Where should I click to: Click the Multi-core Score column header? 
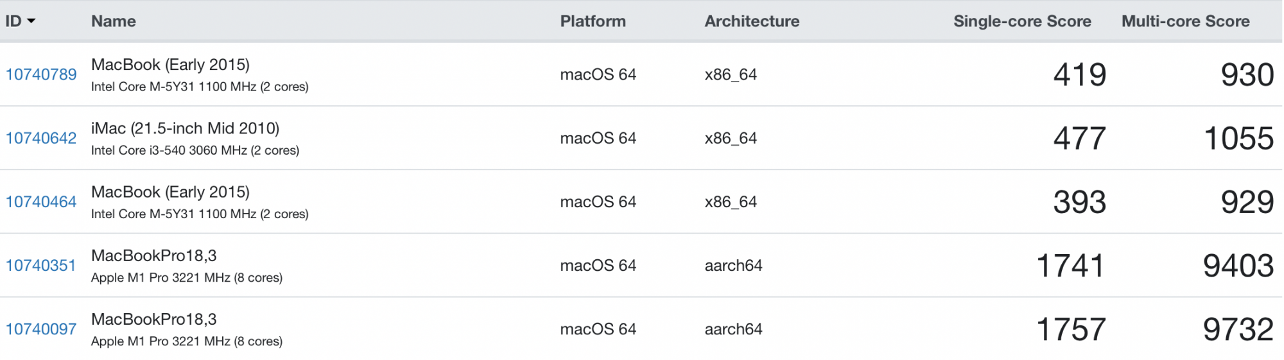coord(1185,21)
